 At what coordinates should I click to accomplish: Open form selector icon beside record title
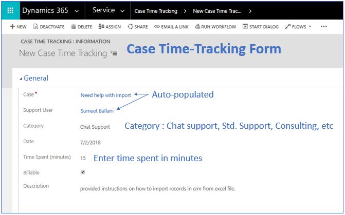click(x=114, y=53)
